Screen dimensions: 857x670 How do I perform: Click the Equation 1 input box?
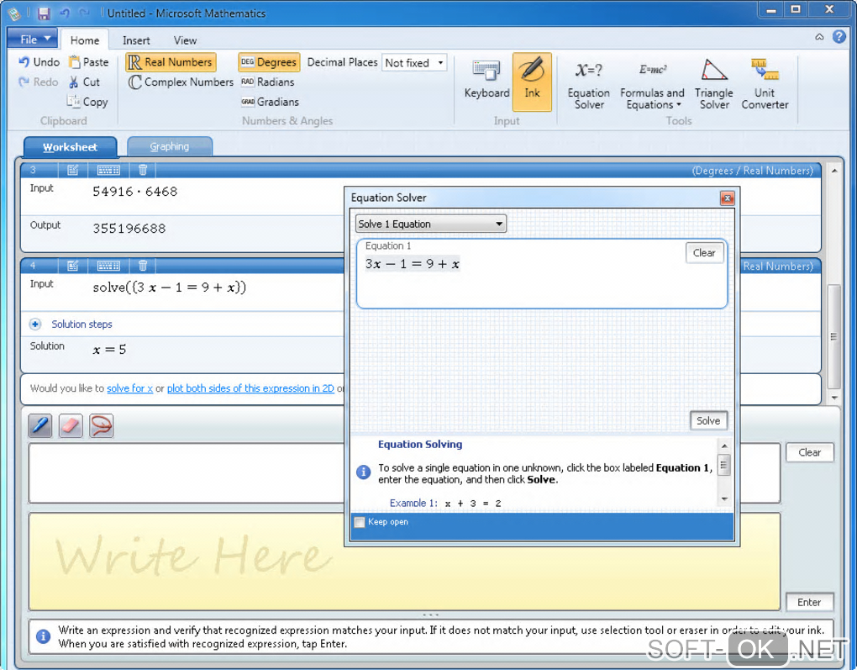(542, 273)
